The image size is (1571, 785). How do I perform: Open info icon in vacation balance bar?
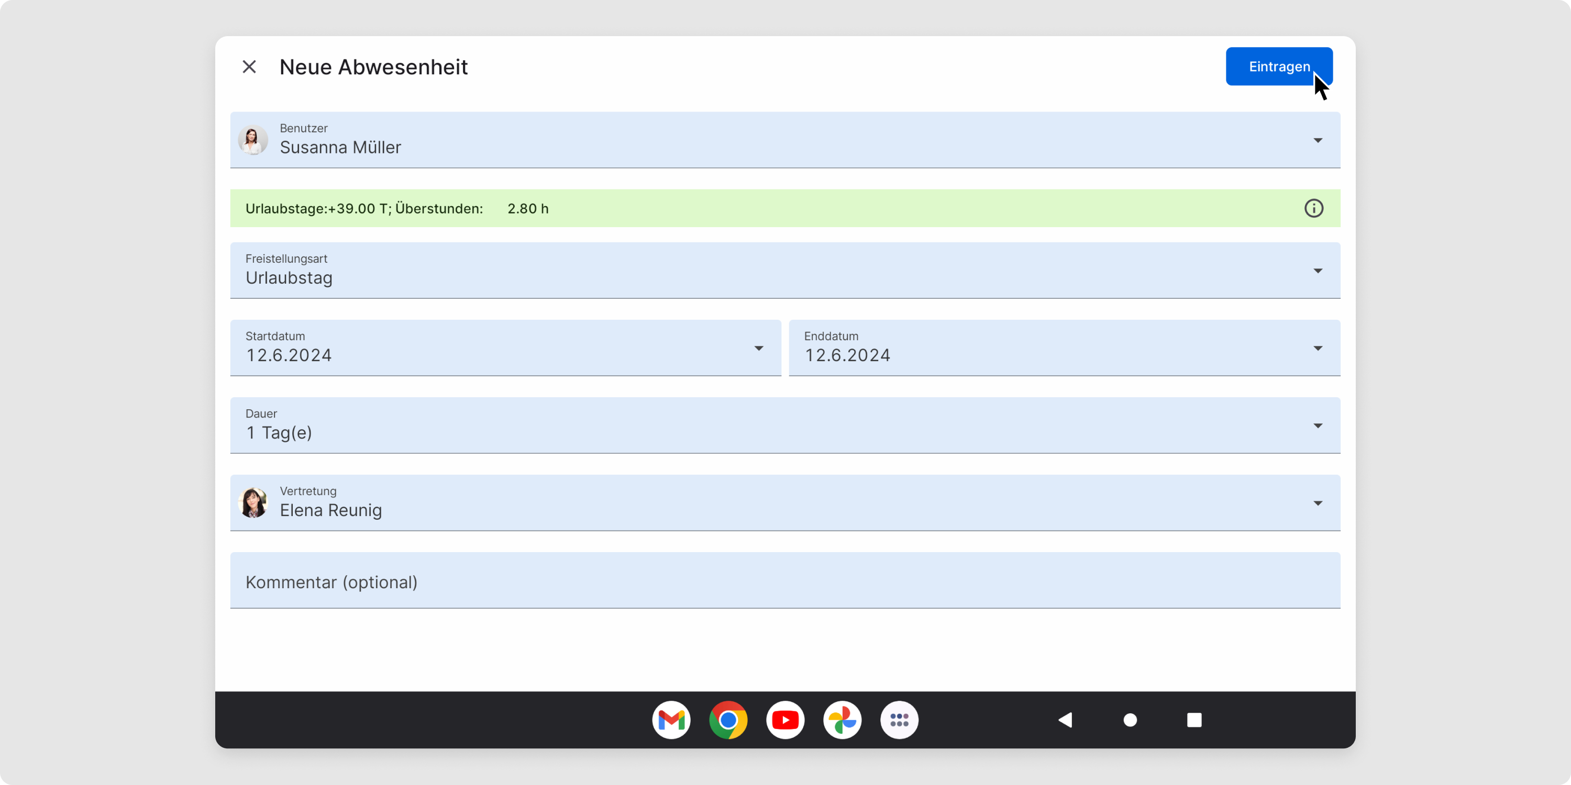point(1313,208)
